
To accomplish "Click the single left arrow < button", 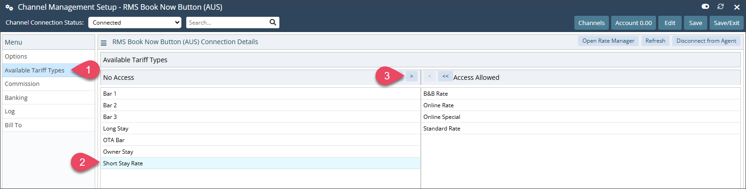I will tap(430, 76).
